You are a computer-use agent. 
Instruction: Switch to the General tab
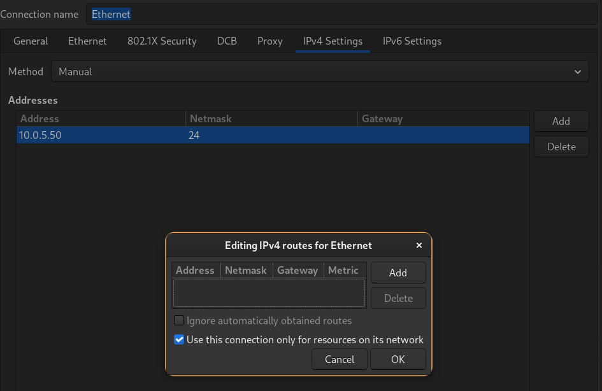31,41
